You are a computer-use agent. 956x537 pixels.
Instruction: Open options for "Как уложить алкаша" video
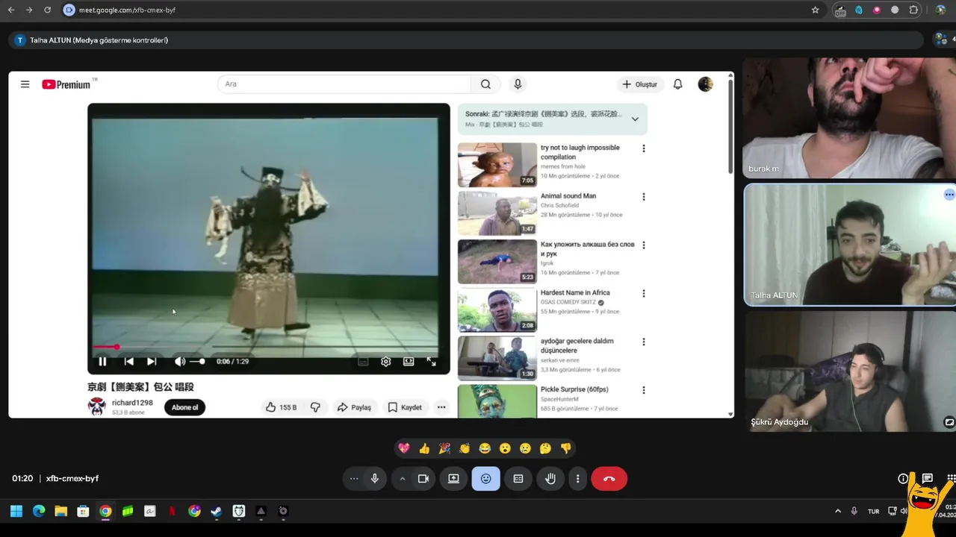coord(643,245)
